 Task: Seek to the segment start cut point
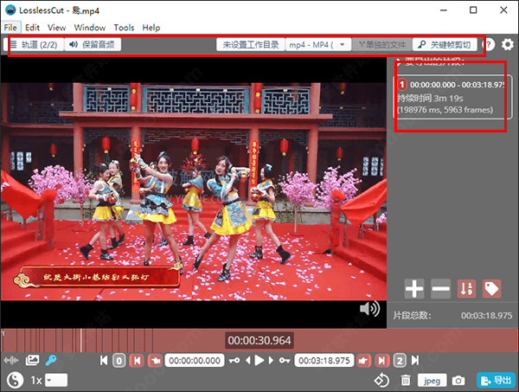coord(137,361)
